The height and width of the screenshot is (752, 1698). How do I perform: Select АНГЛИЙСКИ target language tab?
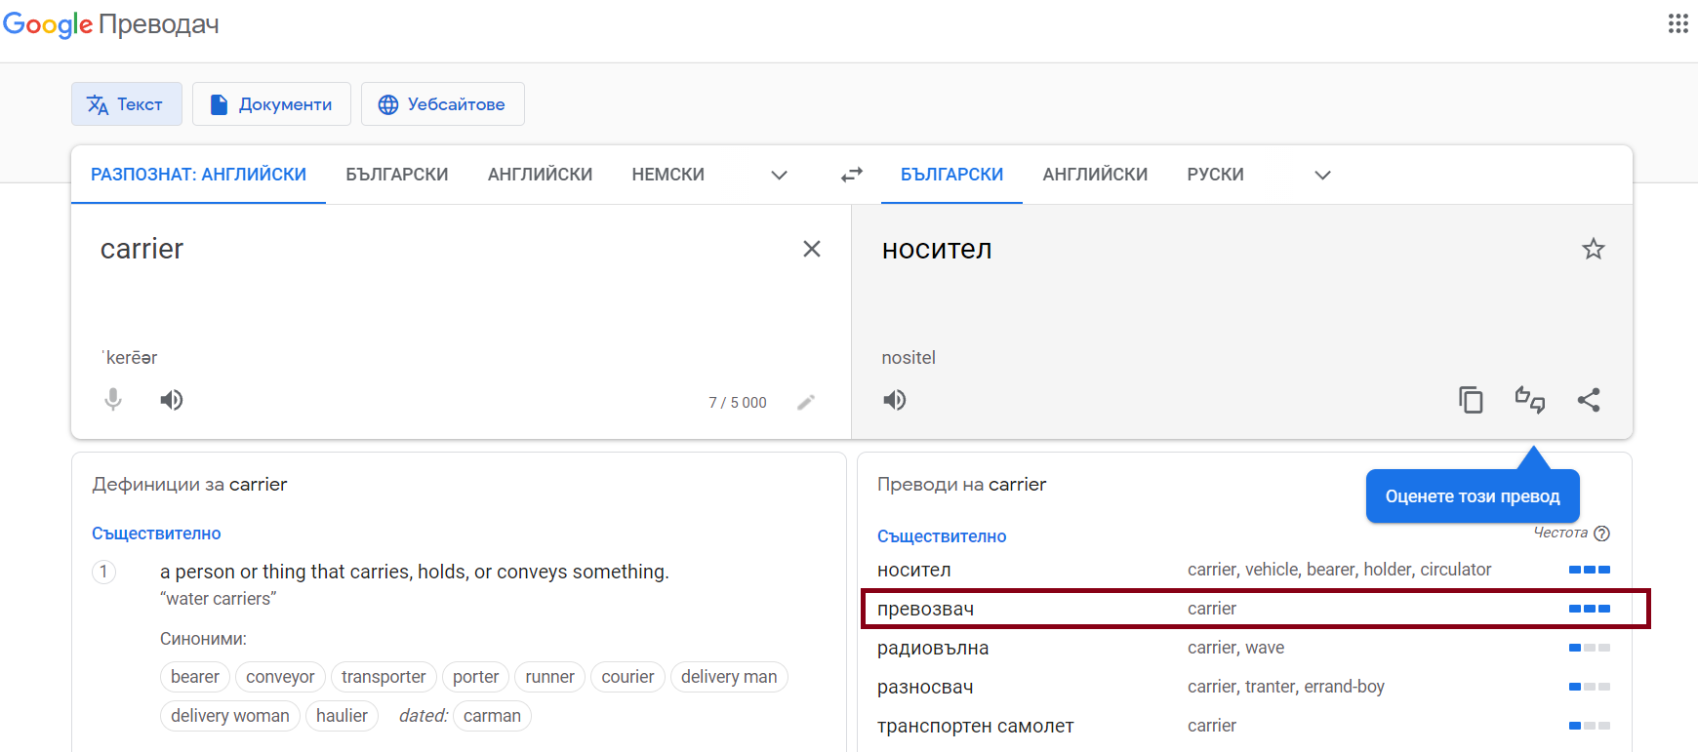(x=1095, y=175)
